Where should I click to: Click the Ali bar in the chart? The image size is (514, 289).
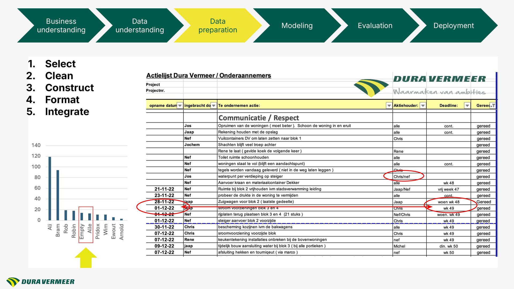(50, 188)
